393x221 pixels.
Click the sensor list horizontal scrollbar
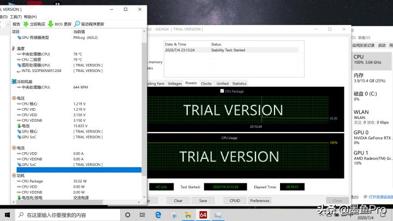pyautogui.click(x=59, y=202)
